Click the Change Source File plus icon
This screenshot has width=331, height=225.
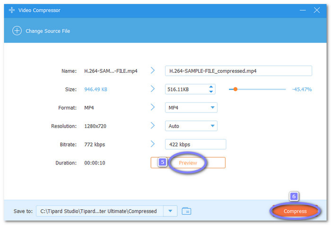pyautogui.click(x=17, y=31)
